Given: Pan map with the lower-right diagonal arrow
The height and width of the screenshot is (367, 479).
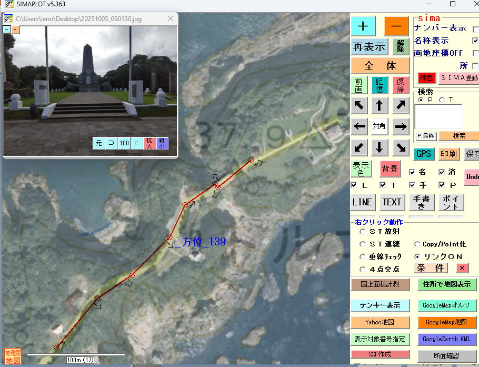Looking at the screenshot, I should 401,147.
